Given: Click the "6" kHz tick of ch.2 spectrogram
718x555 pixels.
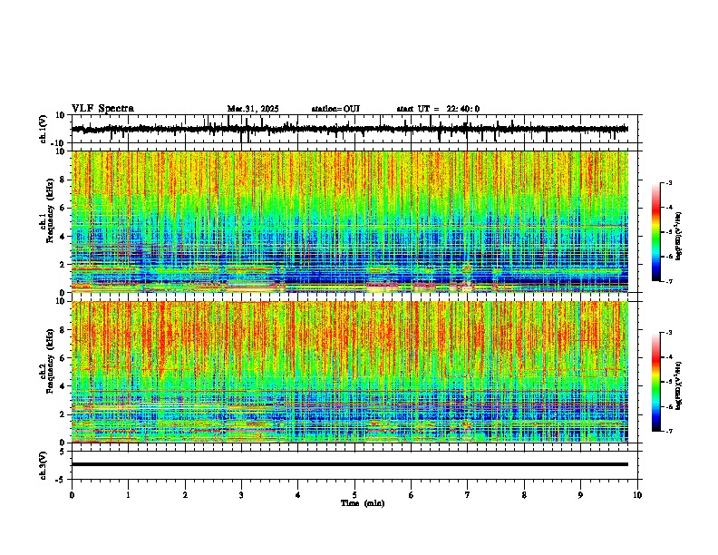Looking at the screenshot, I should point(63,358).
